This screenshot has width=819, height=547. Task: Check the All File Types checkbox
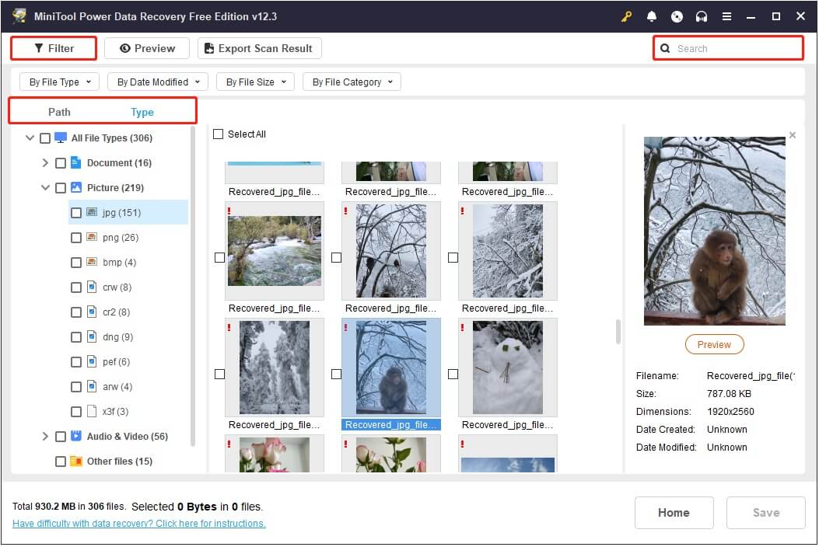click(45, 138)
